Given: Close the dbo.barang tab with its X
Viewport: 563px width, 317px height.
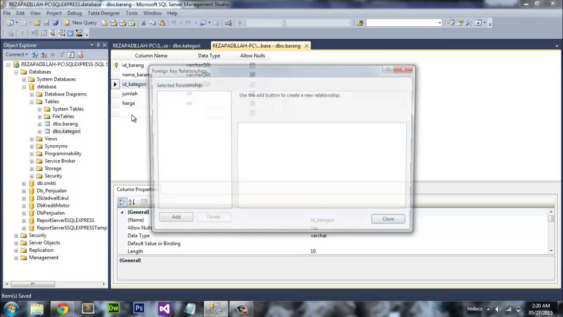Looking at the screenshot, I should pyautogui.click(x=307, y=45).
